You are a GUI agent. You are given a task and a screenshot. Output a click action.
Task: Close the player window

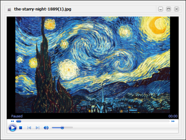pyautogui.click(x=176, y=9)
